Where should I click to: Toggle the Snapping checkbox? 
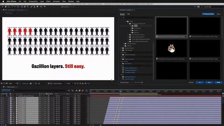tap(62, 7)
